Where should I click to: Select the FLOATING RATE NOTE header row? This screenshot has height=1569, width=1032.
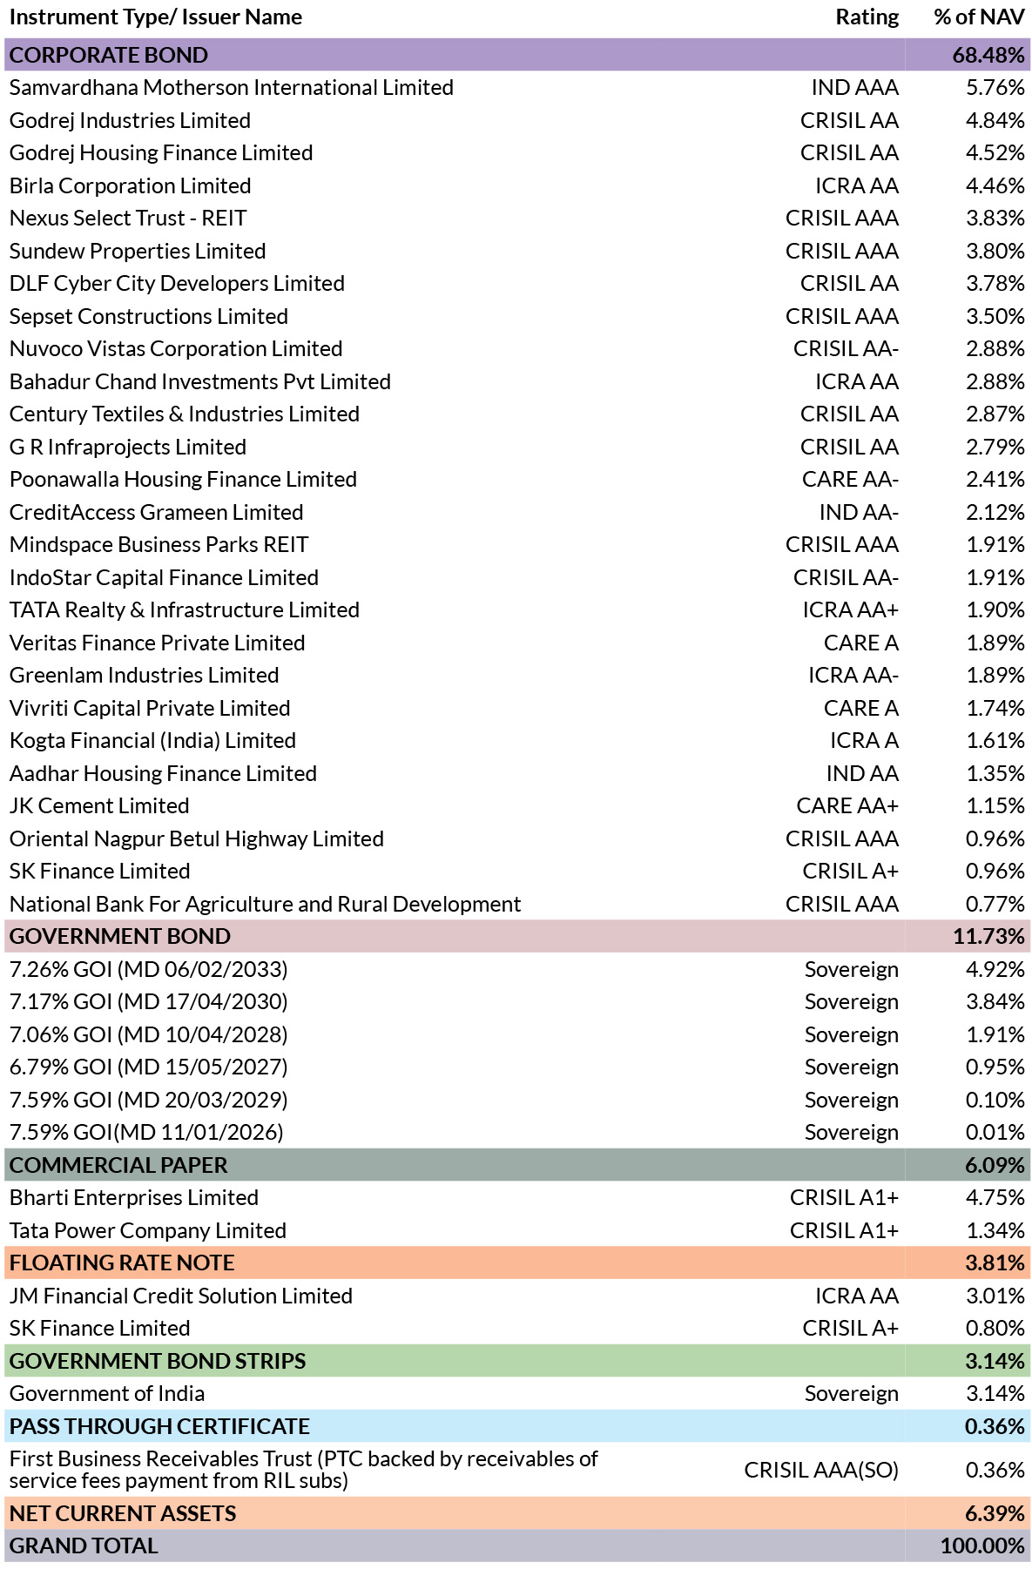click(x=517, y=1263)
